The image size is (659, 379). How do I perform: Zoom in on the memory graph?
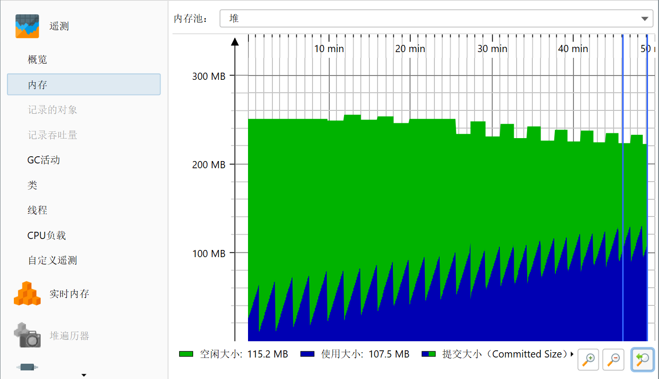pos(589,358)
